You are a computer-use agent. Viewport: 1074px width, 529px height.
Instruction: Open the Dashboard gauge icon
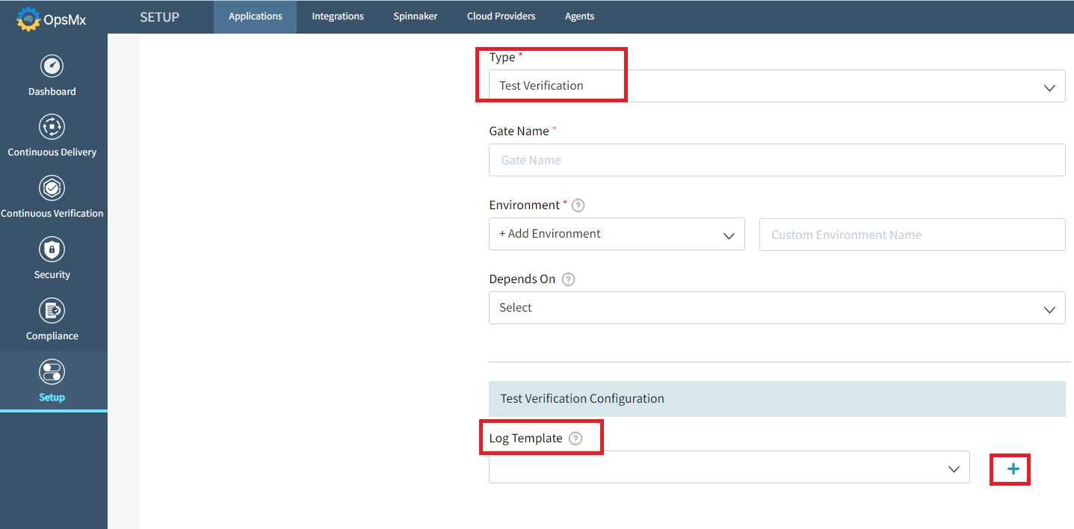(x=52, y=66)
